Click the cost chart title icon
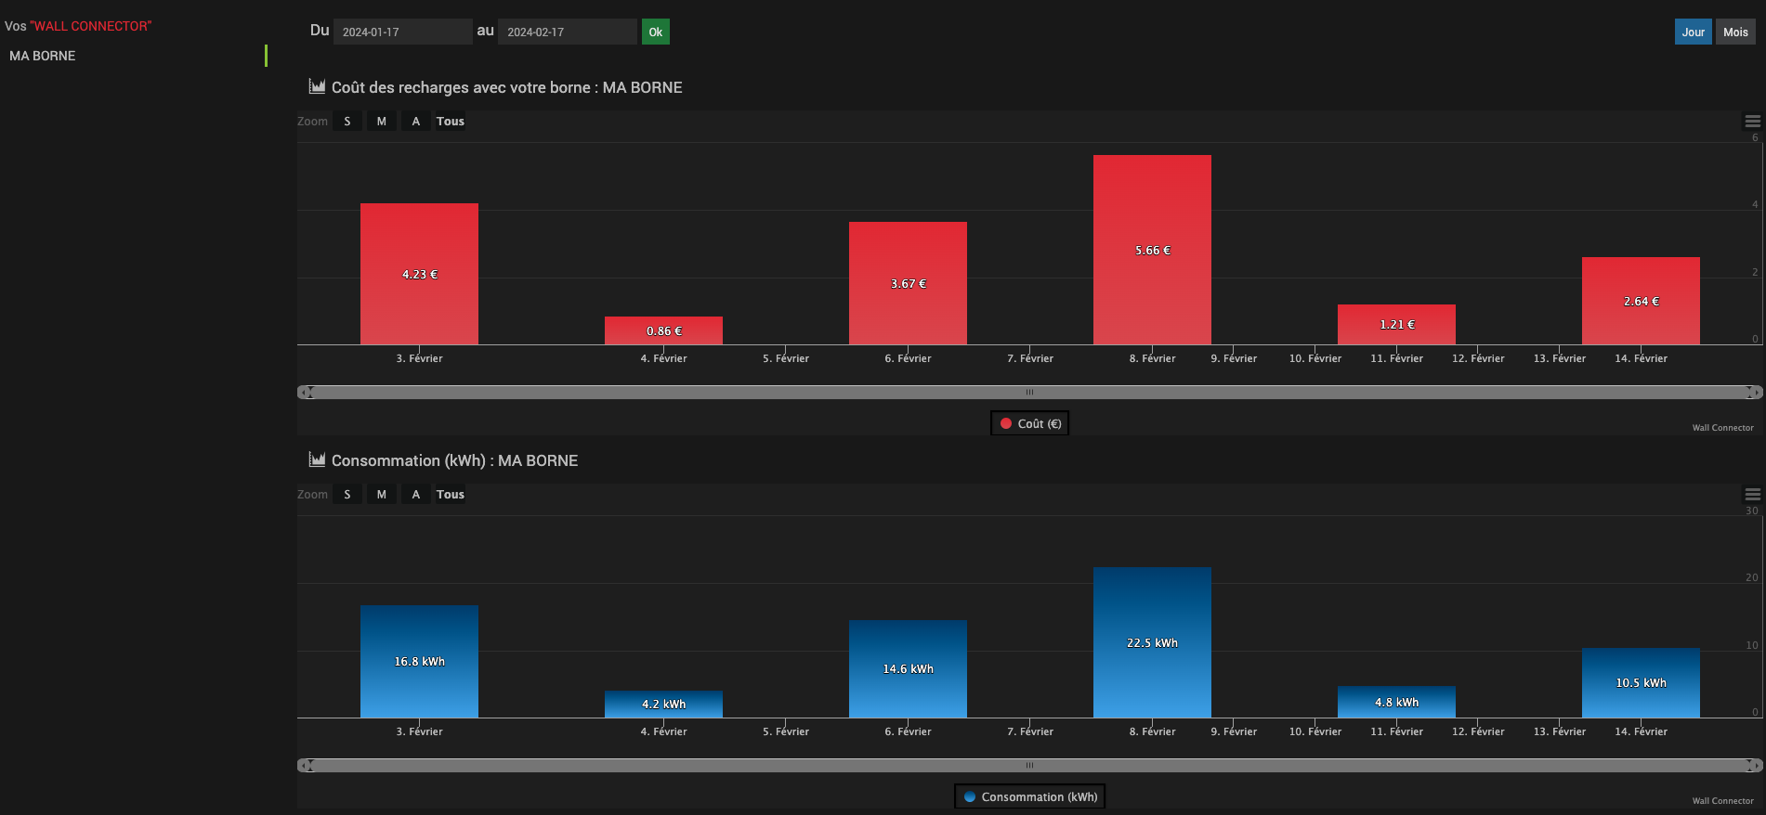This screenshot has width=1766, height=815. pyautogui.click(x=317, y=86)
